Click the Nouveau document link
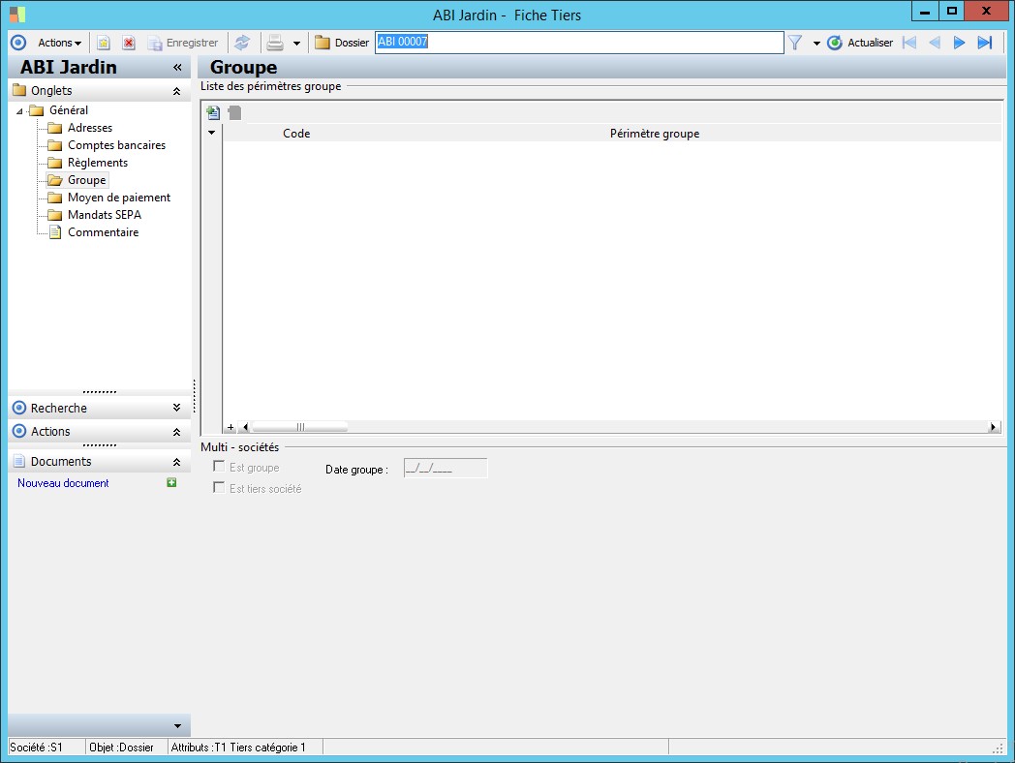 tap(63, 483)
